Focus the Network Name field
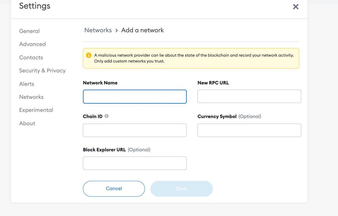Image resolution: width=338 pixels, height=216 pixels. (x=135, y=97)
